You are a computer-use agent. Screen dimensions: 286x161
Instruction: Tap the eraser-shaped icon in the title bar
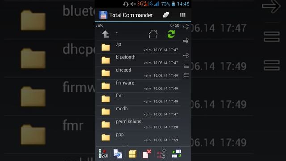coord(166,15)
